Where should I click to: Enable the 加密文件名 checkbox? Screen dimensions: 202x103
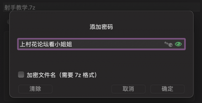click(21, 75)
